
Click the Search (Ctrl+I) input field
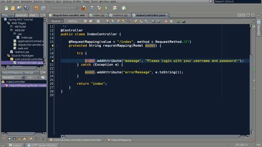pos(237,2)
